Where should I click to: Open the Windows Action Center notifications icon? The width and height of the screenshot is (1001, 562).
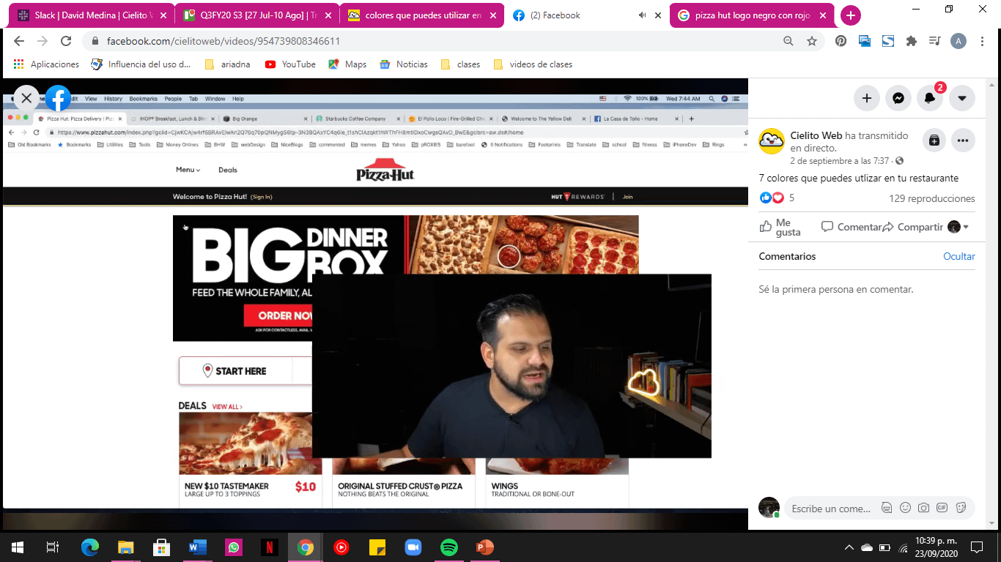click(x=977, y=547)
